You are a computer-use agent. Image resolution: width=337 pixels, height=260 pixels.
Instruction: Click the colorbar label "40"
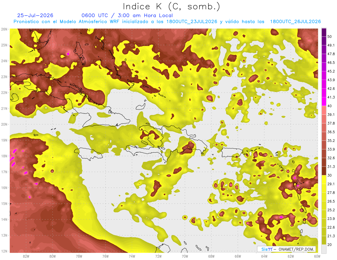[330, 106]
